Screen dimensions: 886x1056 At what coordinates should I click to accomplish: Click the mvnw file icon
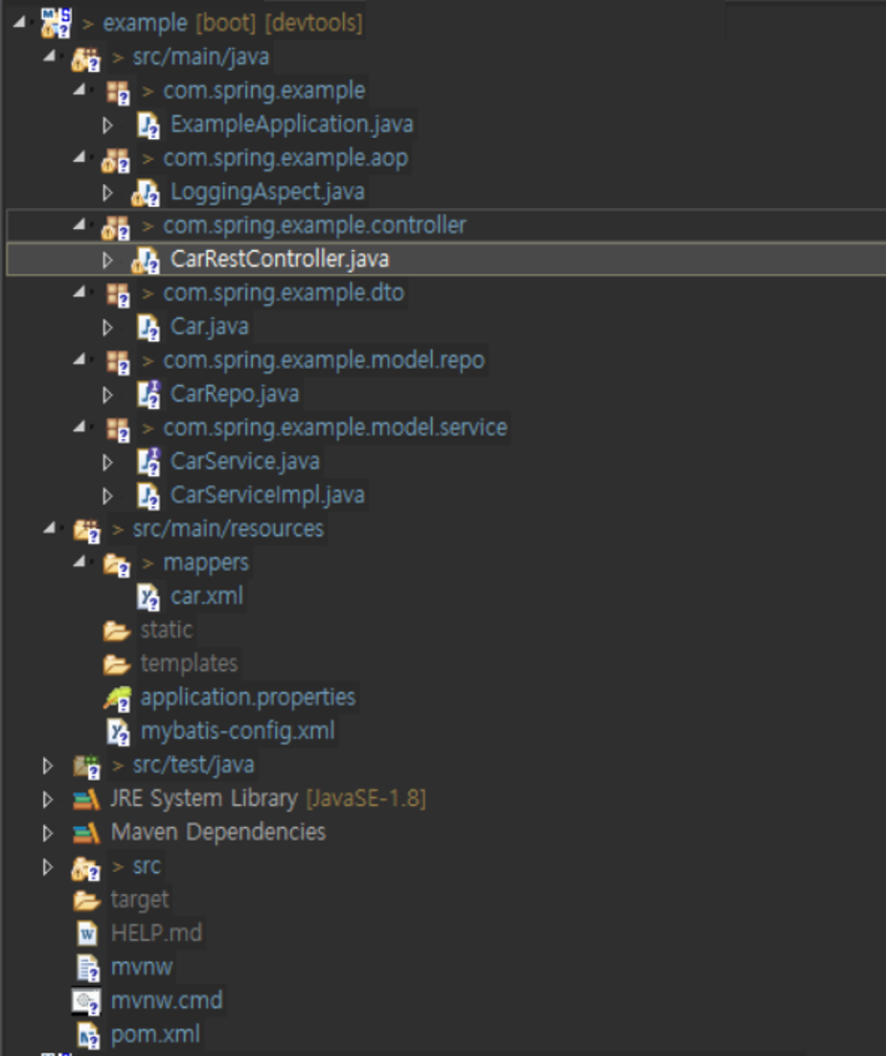point(88,969)
